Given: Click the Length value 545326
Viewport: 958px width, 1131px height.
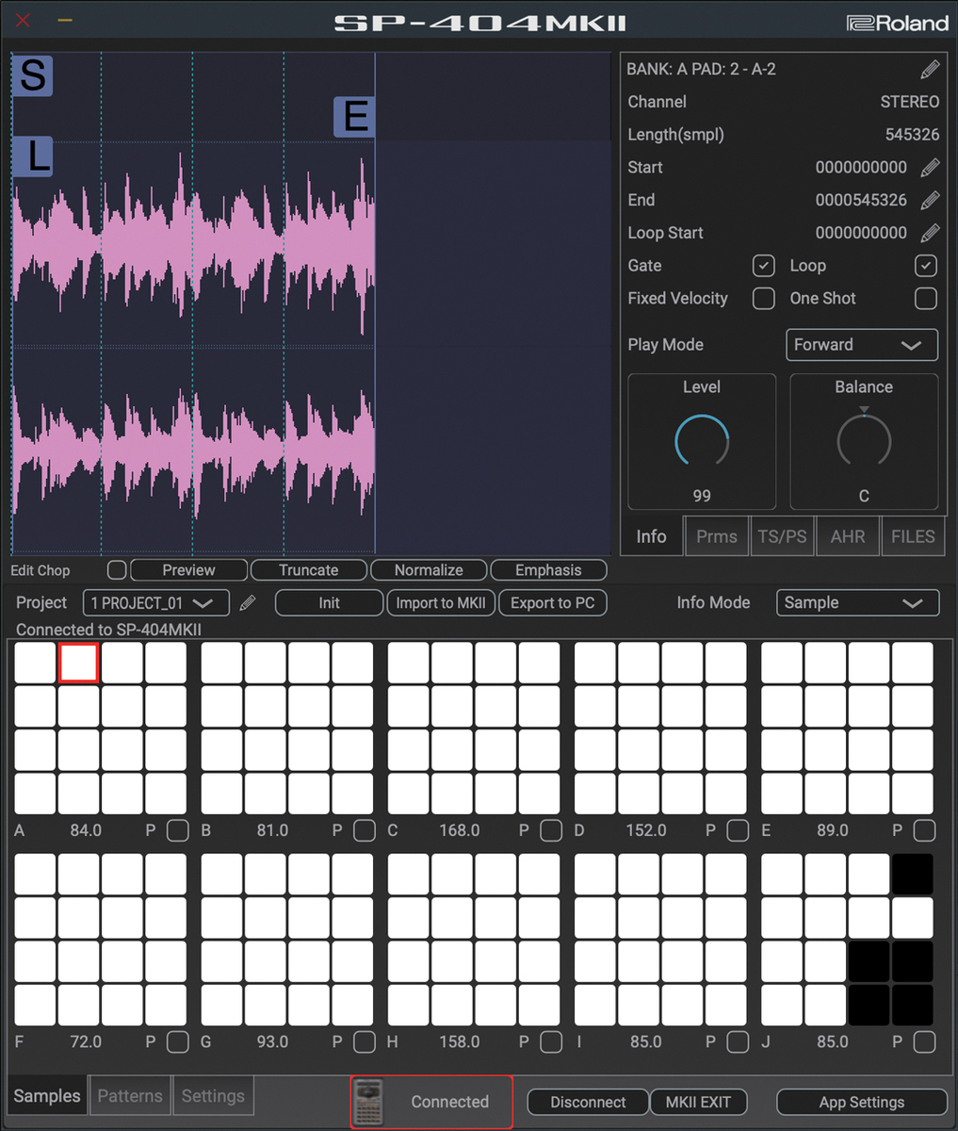Looking at the screenshot, I should coord(912,135).
